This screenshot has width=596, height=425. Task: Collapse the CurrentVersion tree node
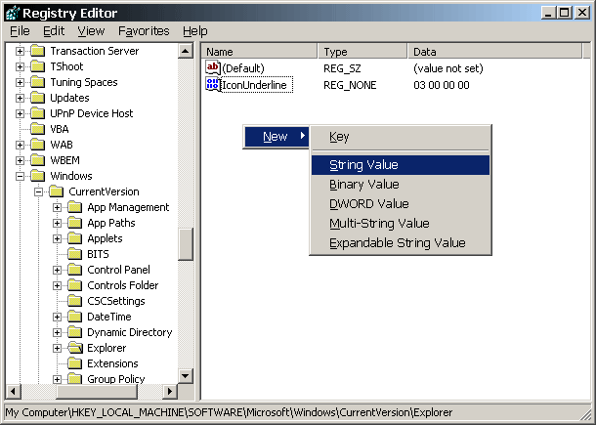(x=39, y=191)
